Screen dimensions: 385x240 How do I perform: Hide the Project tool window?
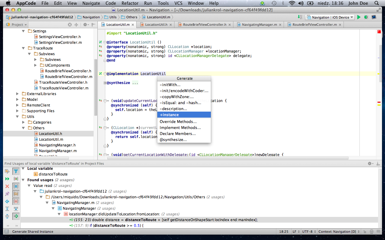(x=93, y=25)
